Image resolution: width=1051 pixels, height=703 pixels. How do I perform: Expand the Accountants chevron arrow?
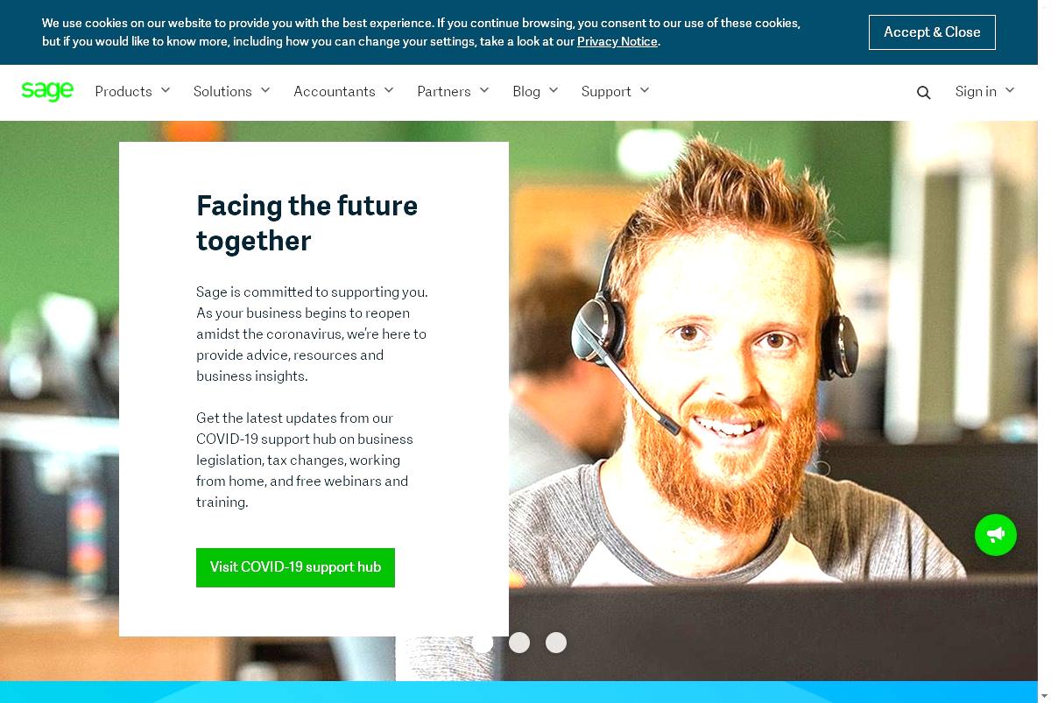(389, 90)
